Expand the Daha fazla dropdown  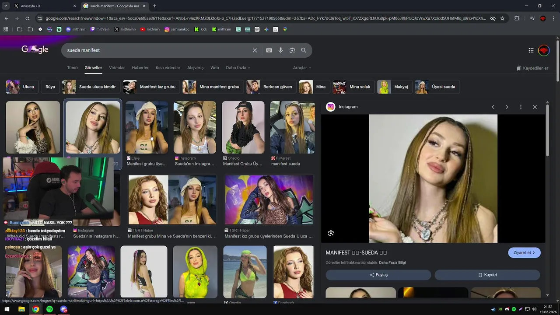[x=238, y=68]
